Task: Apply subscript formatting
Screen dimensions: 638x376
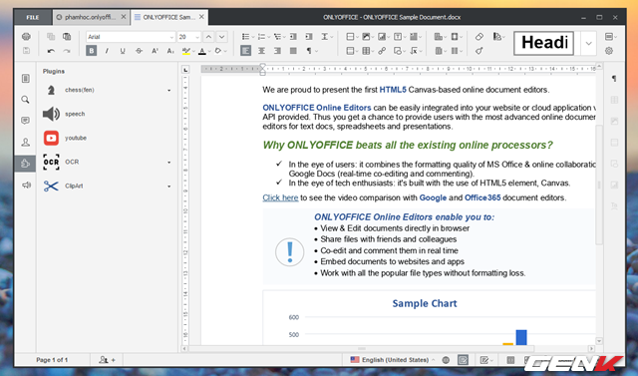Action: click(170, 51)
